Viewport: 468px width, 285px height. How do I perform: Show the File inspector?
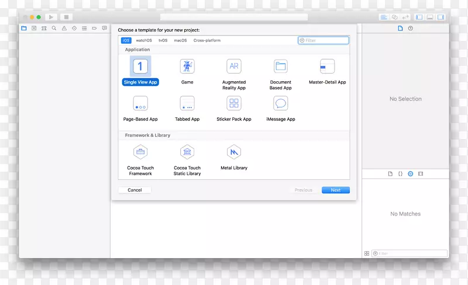click(x=400, y=28)
